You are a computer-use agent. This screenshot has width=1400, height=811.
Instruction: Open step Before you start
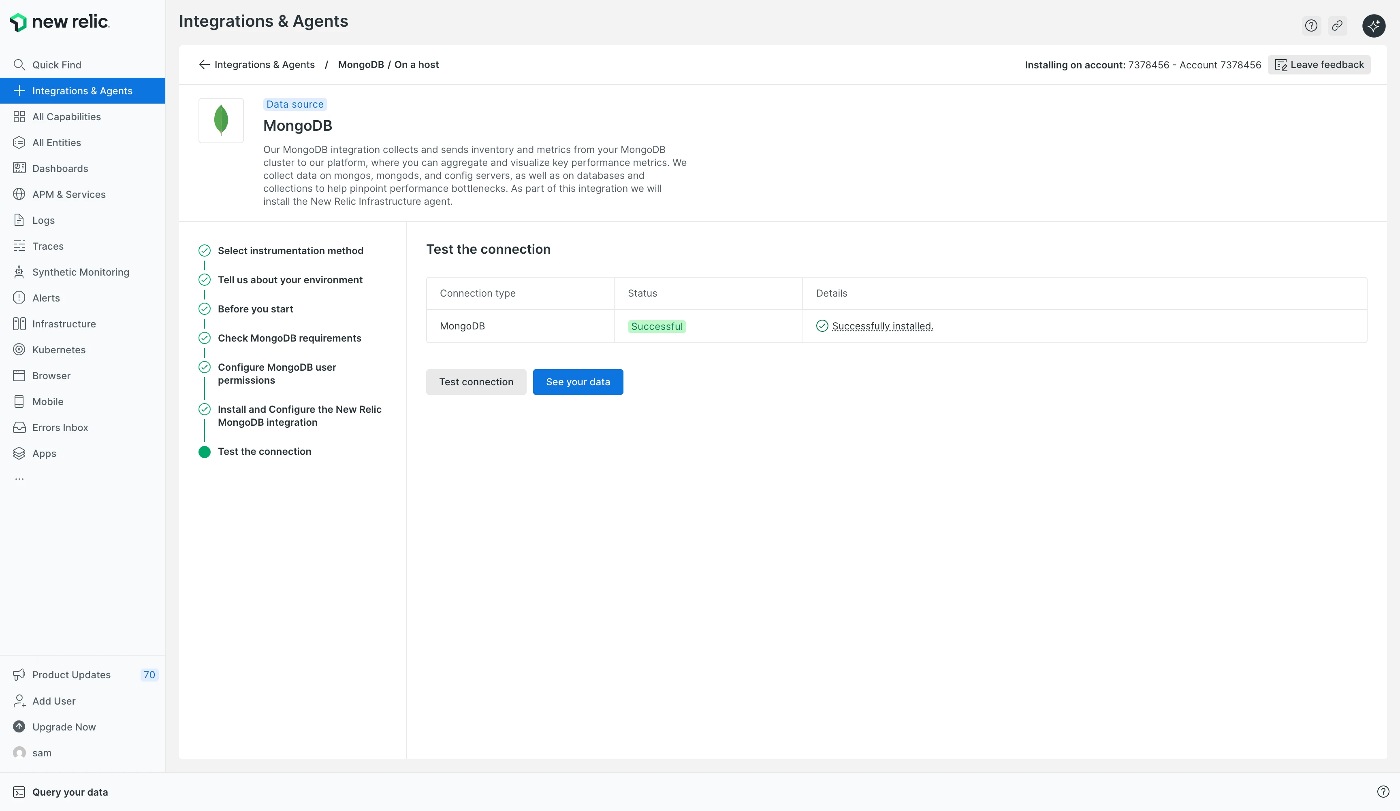click(x=255, y=309)
